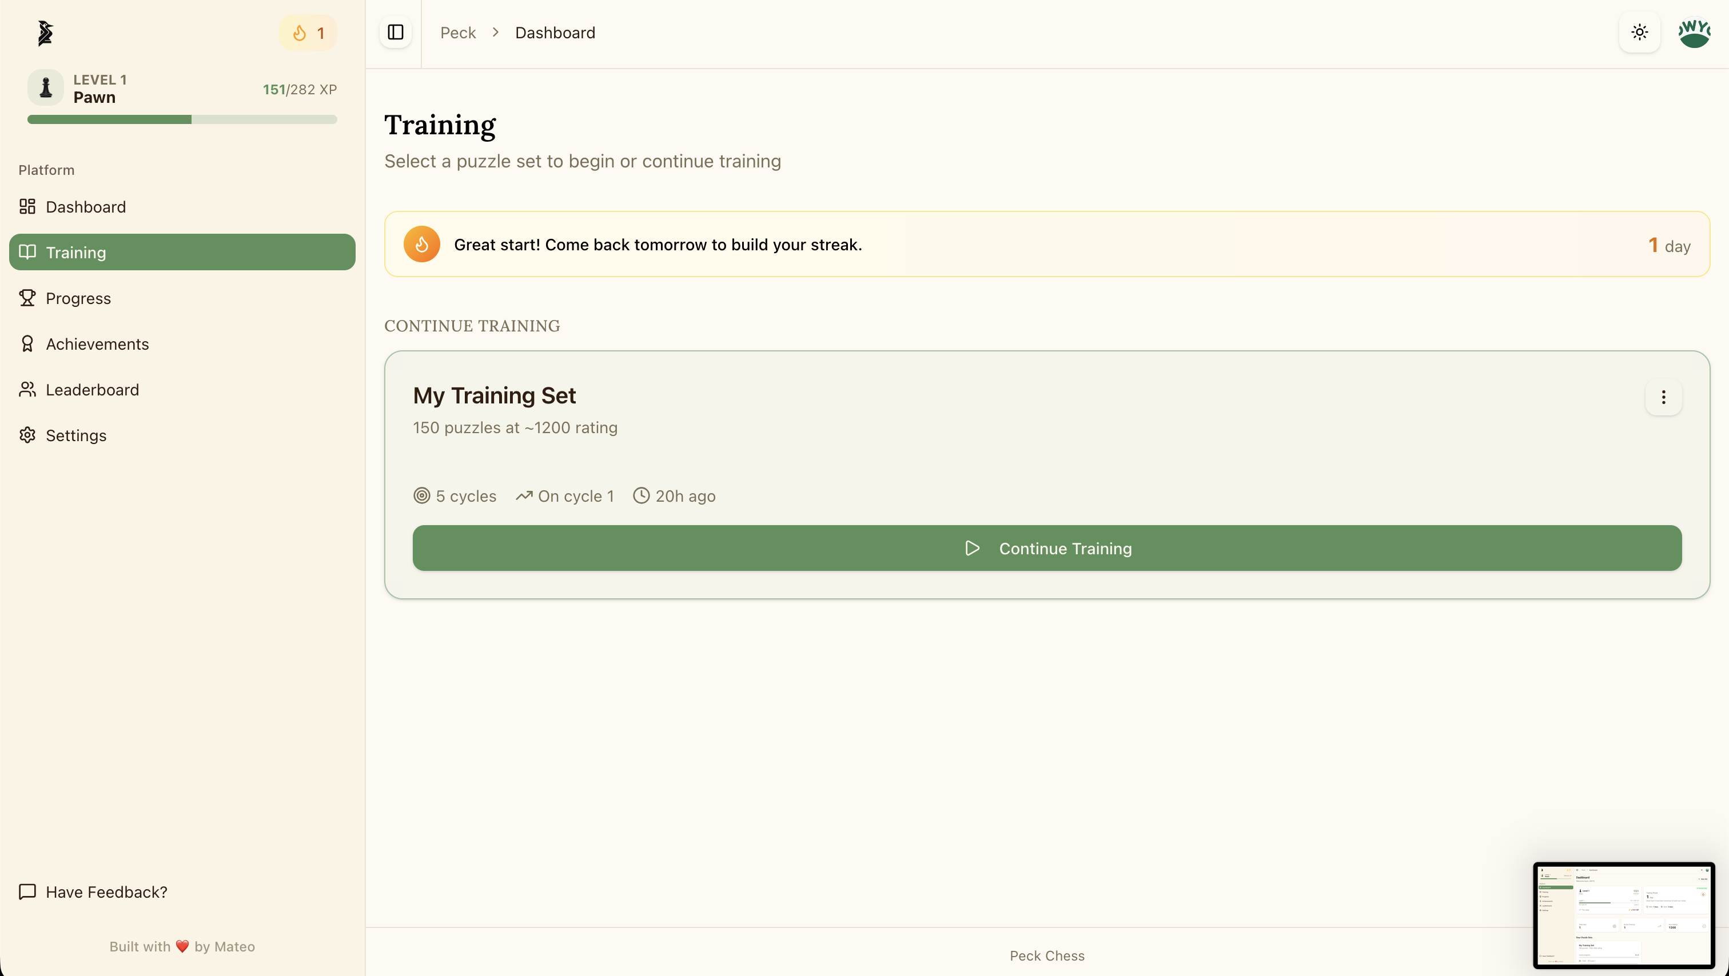Open the user avatar menu
Screen dimensions: 1729x976
pos(1694,32)
